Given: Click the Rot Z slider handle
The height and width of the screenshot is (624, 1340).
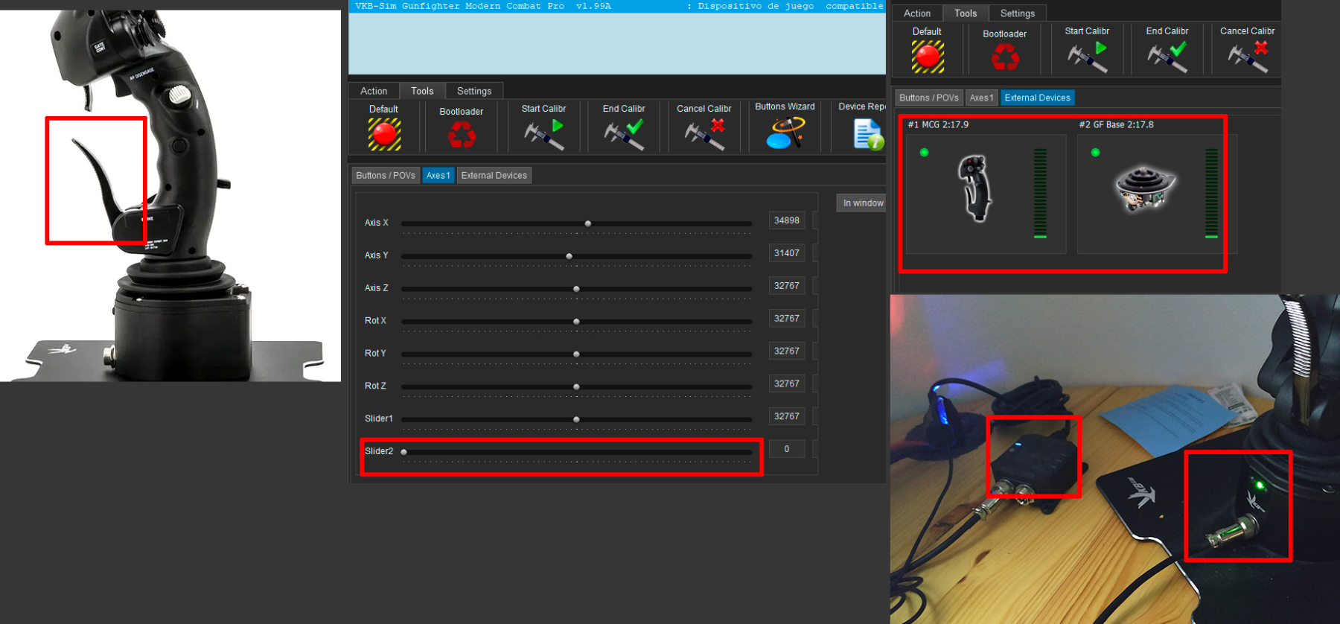Looking at the screenshot, I should coord(576,387).
